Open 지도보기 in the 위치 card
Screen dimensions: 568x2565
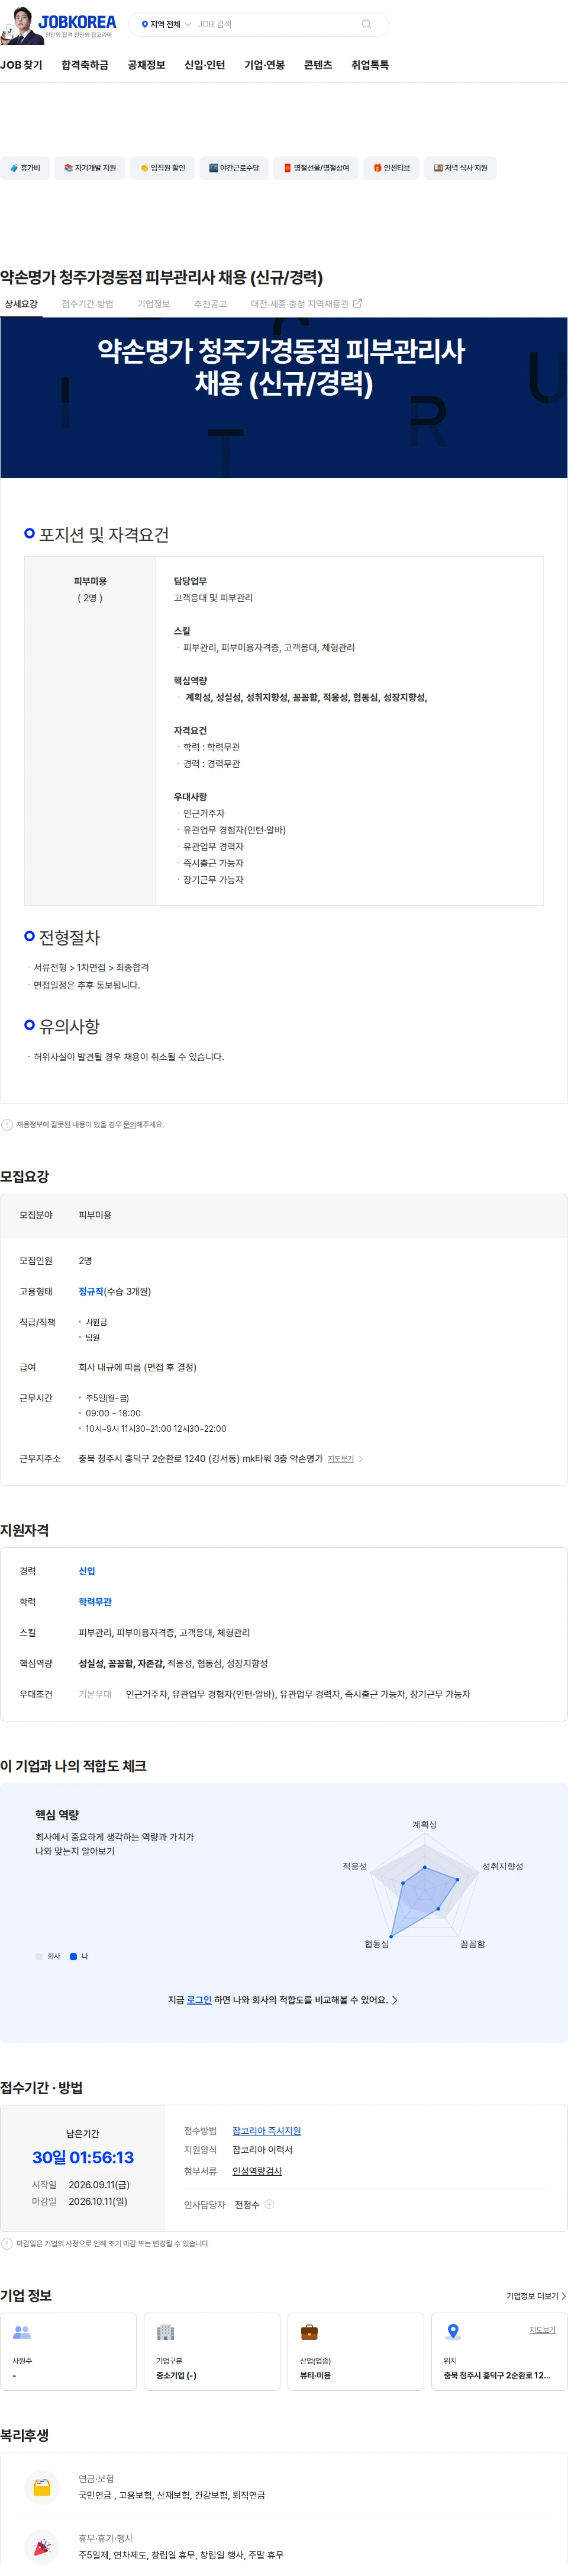[542, 2330]
